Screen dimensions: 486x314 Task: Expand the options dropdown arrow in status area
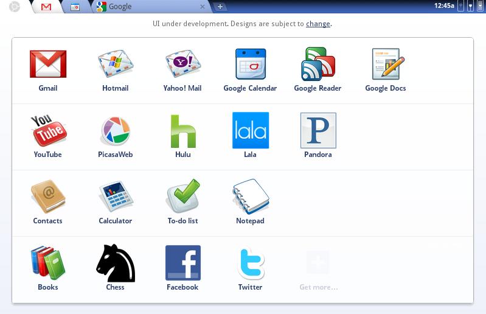(x=480, y=6)
